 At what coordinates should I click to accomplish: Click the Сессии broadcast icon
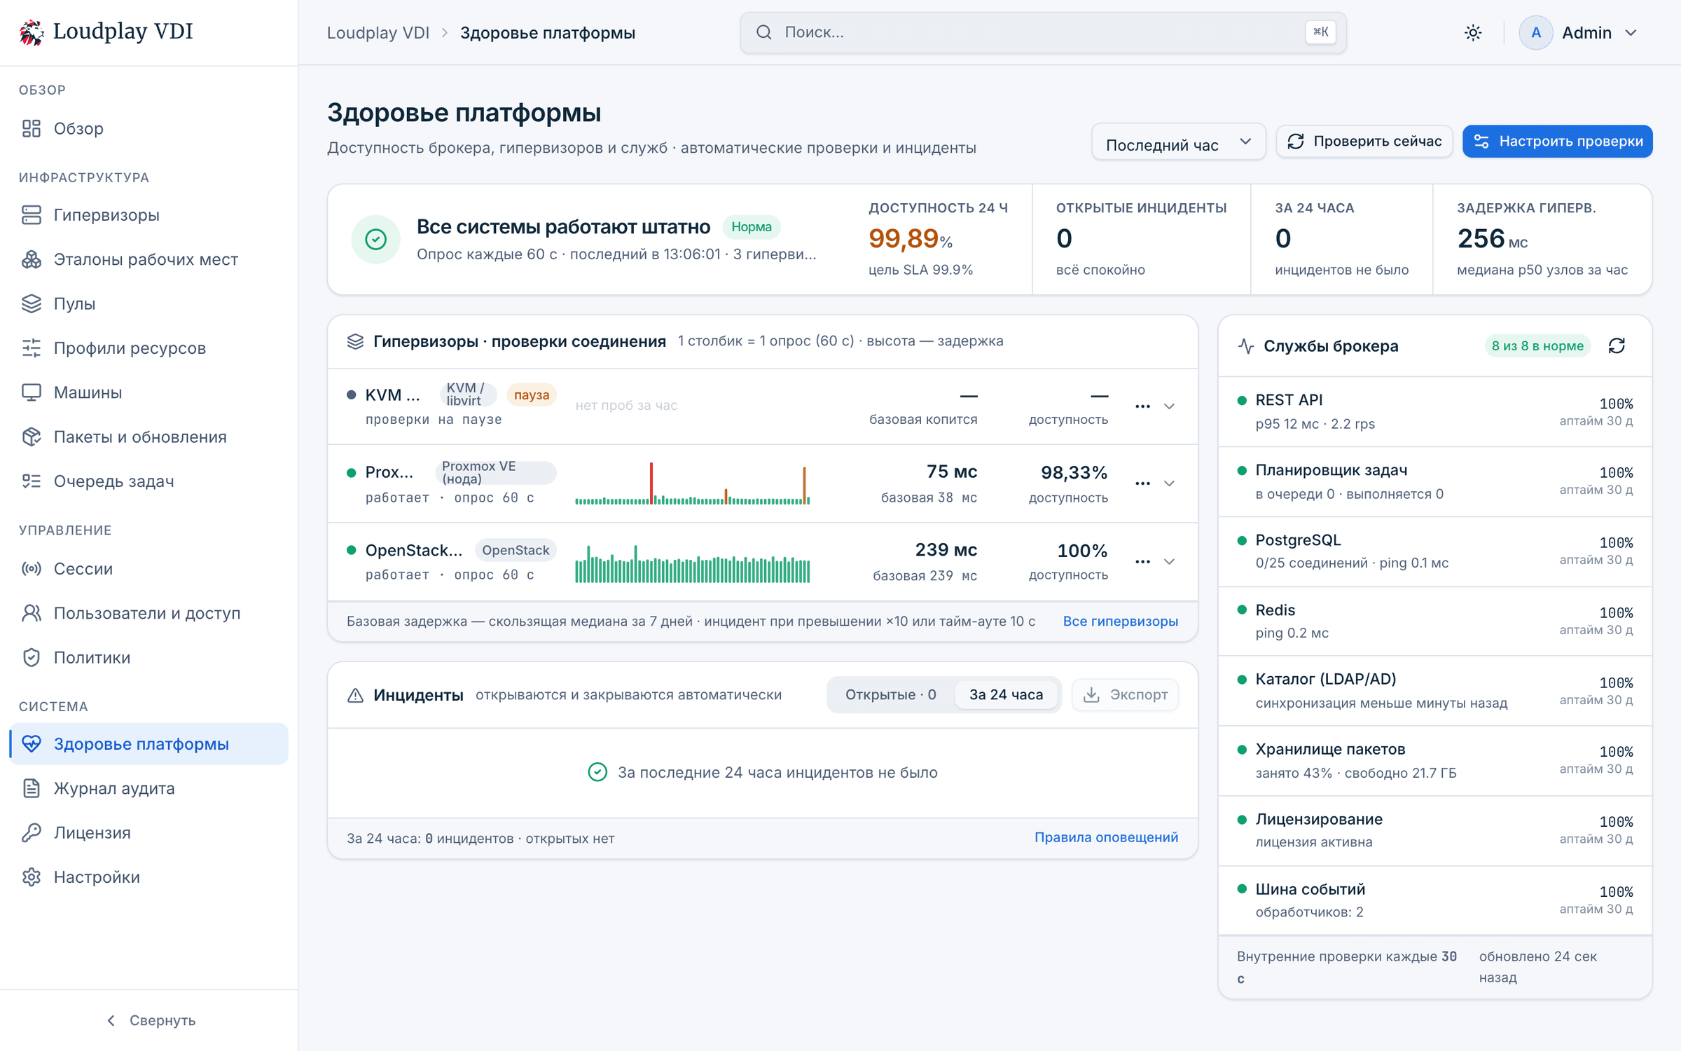coord(32,569)
